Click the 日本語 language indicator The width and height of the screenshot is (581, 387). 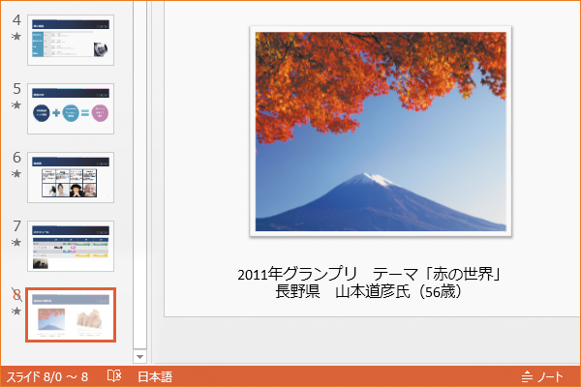pyautogui.click(x=155, y=377)
